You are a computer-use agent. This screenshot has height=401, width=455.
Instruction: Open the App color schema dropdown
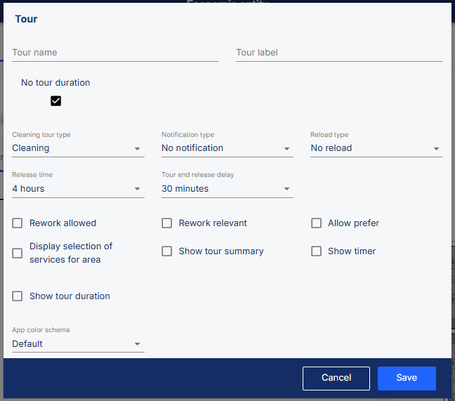78,344
